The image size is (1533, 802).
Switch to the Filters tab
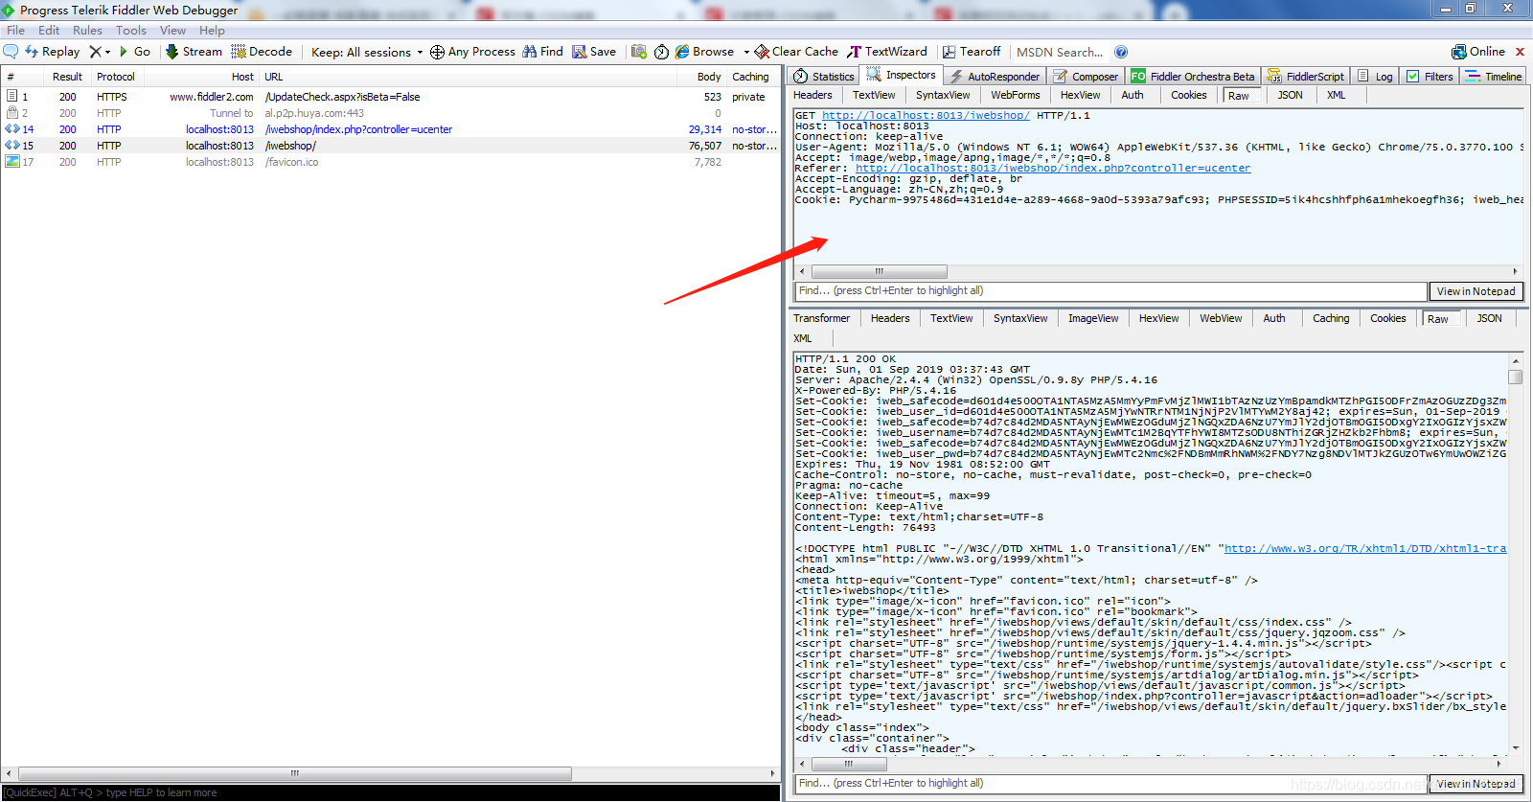coord(1430,76)
